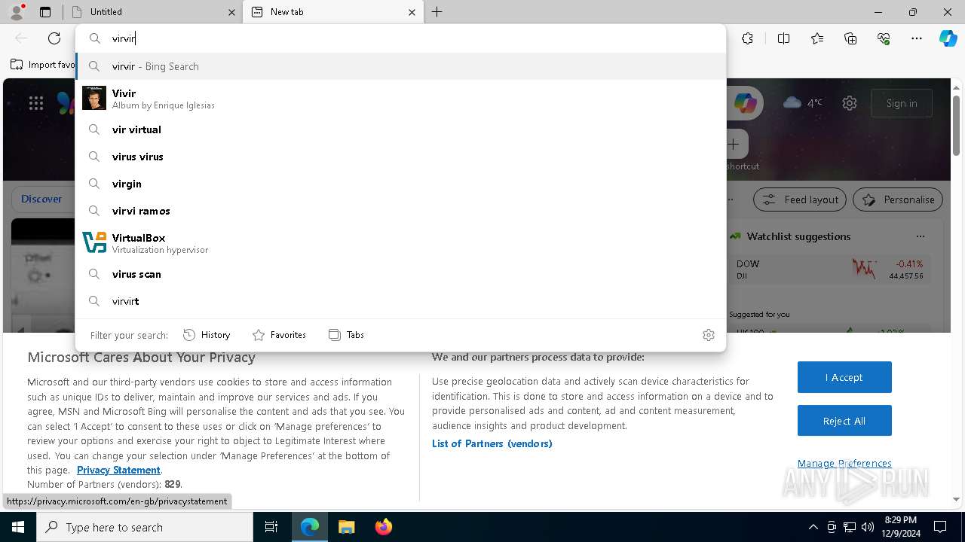
Task: Open the Privacy Statement link
Action: click(x=118, y=470)
